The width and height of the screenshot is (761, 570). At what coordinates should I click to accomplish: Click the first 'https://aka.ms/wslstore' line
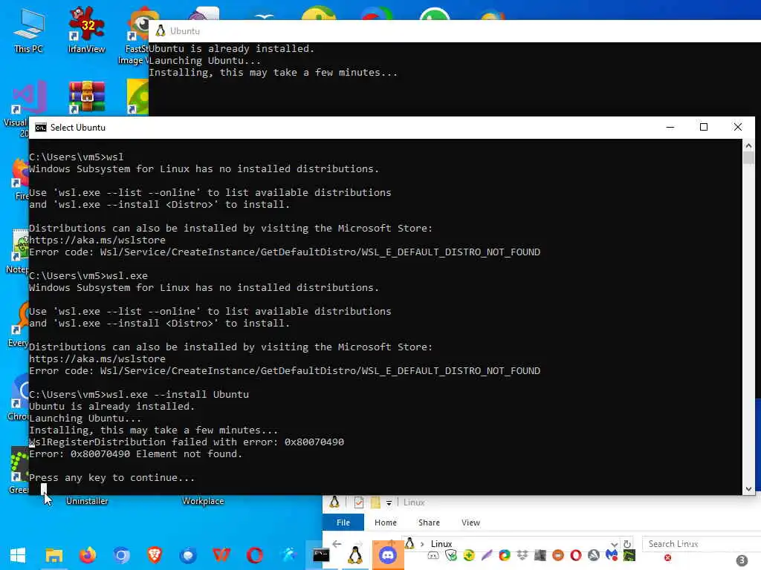pyautogui.click(x=97, y=240)
